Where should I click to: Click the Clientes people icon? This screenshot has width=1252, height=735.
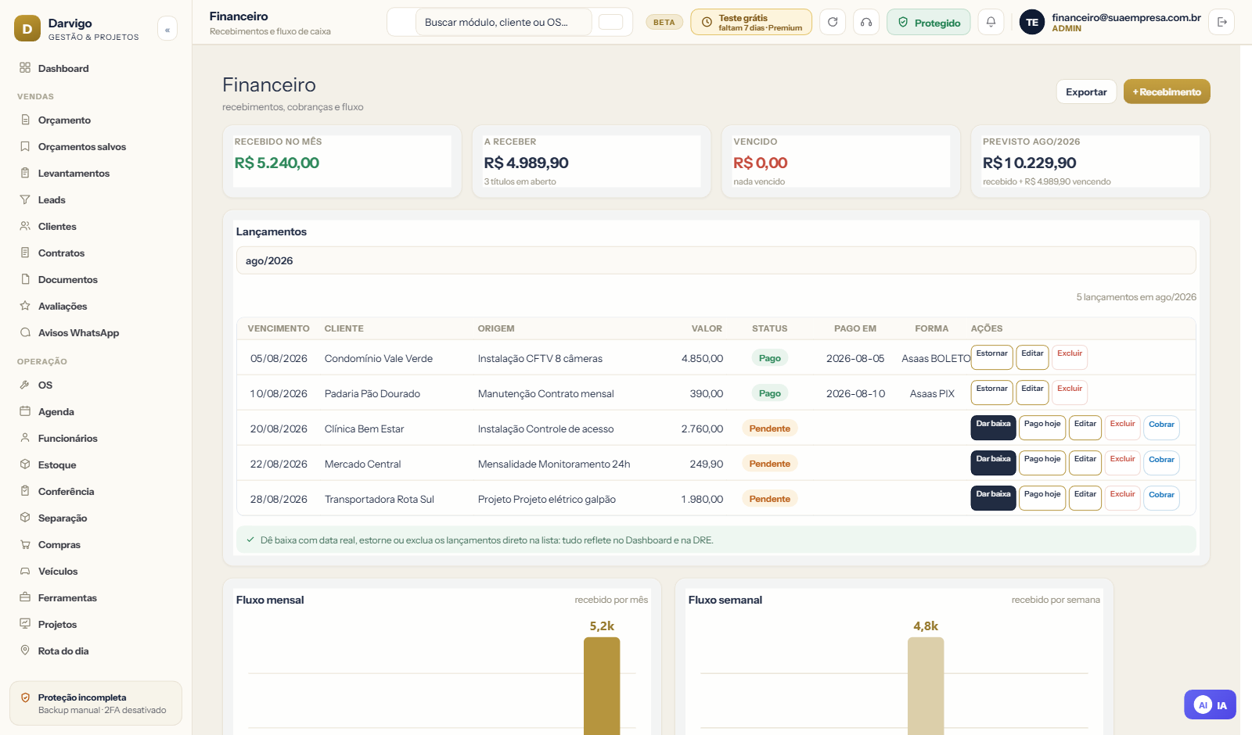pos(25,226)
